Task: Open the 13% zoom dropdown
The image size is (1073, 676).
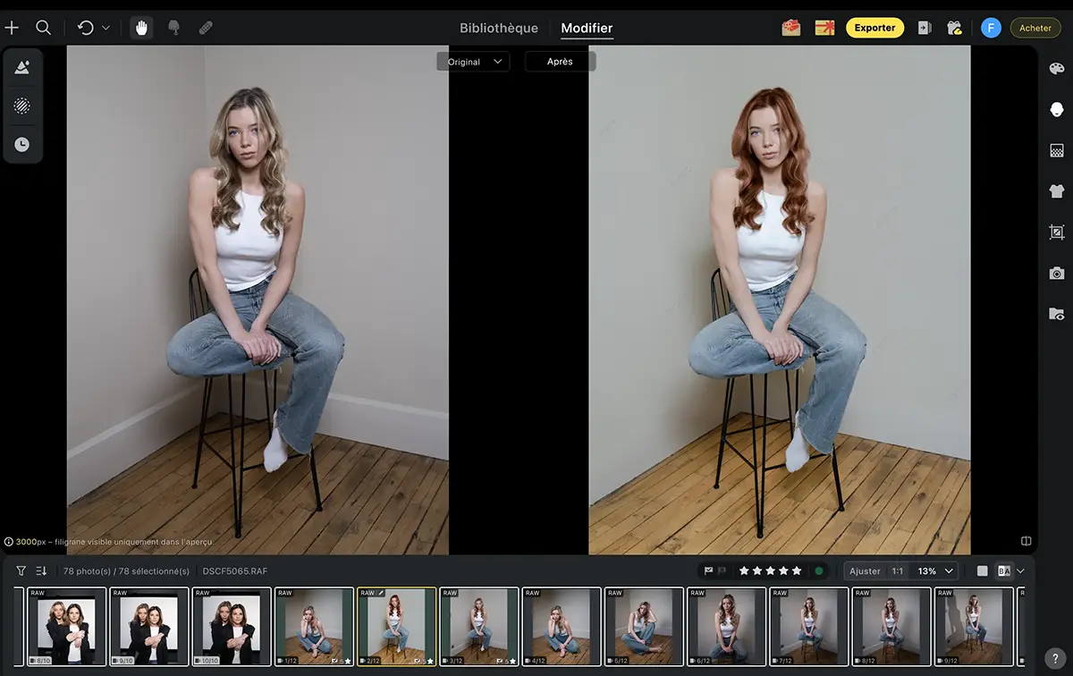Action: (935, 570)
